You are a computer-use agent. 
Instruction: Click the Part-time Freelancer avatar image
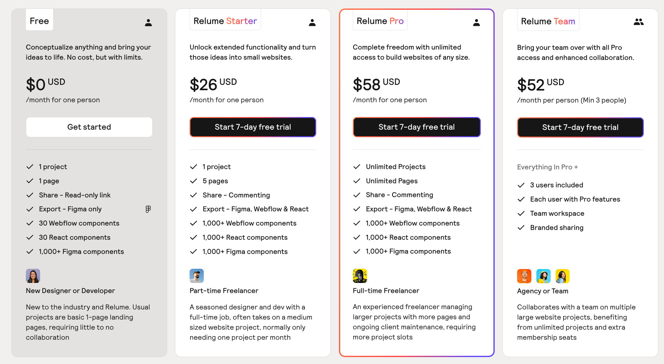pyautogui.click(x=196, y=276)
